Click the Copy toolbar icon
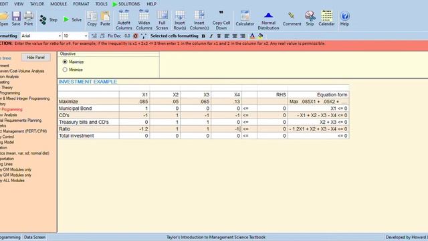This screenshot has width=428, height=241. click(x=92, y=19)
